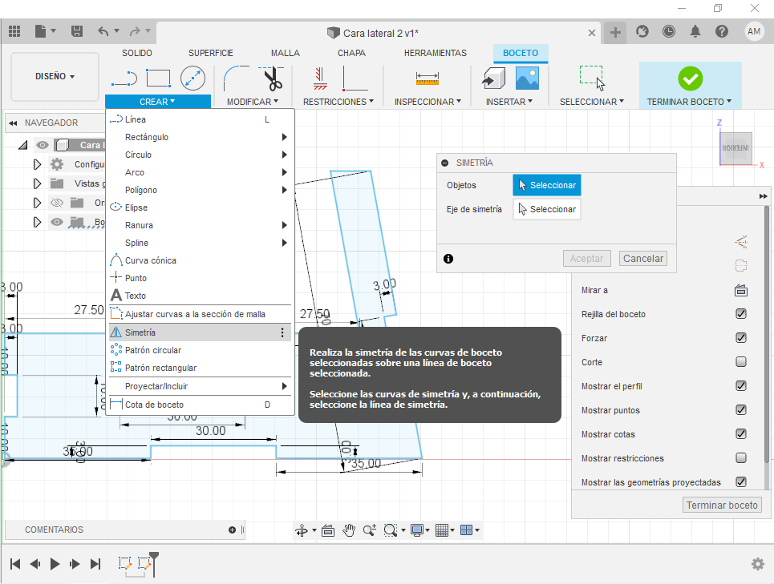Open the File menu icon
Viewport: 774px width, 584px height.
click(x=40, y=31)
